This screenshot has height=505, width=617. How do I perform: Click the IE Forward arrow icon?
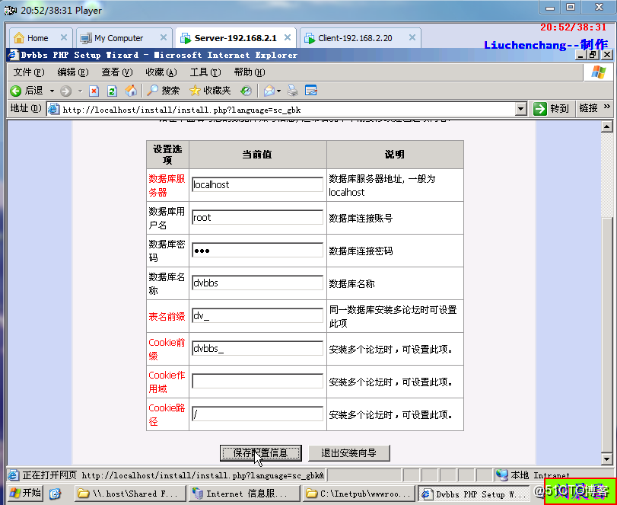click(x=65, y=91)
